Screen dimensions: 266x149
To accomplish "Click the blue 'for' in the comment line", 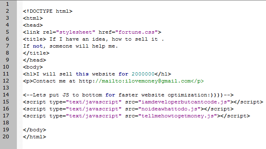I will tap(110, 95).
